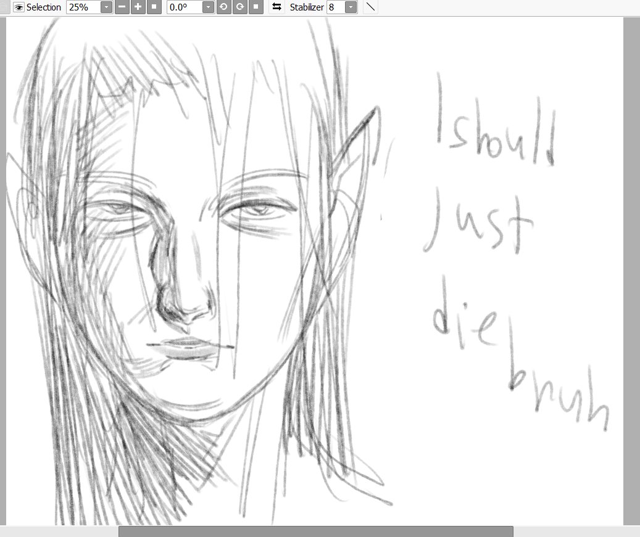Open the Stabilizer strength dropdown
This screenshot has width=640, height=537.
[350, 7]
